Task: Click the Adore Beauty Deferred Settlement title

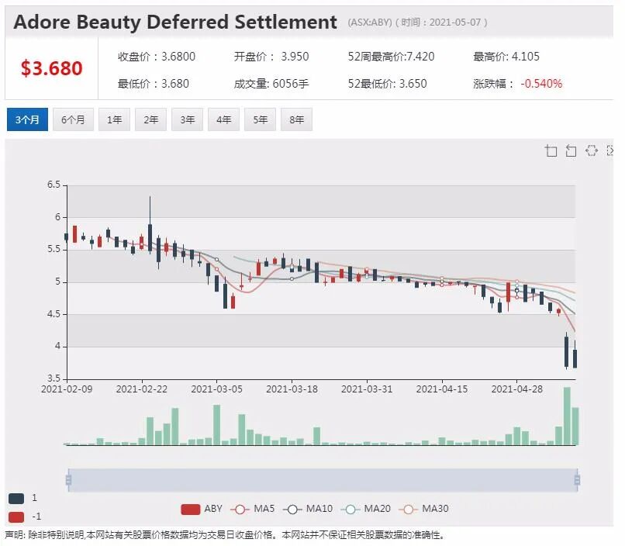Action: pos(175,22)
